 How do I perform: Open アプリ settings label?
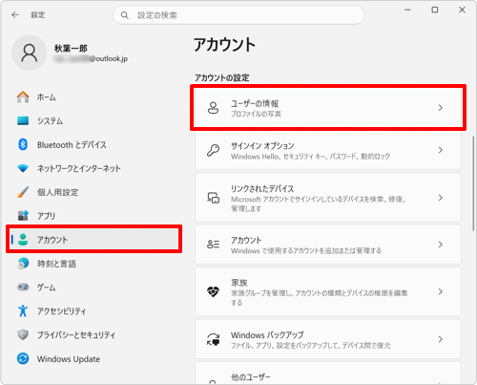pyautogui.click(x=46, y=216)
